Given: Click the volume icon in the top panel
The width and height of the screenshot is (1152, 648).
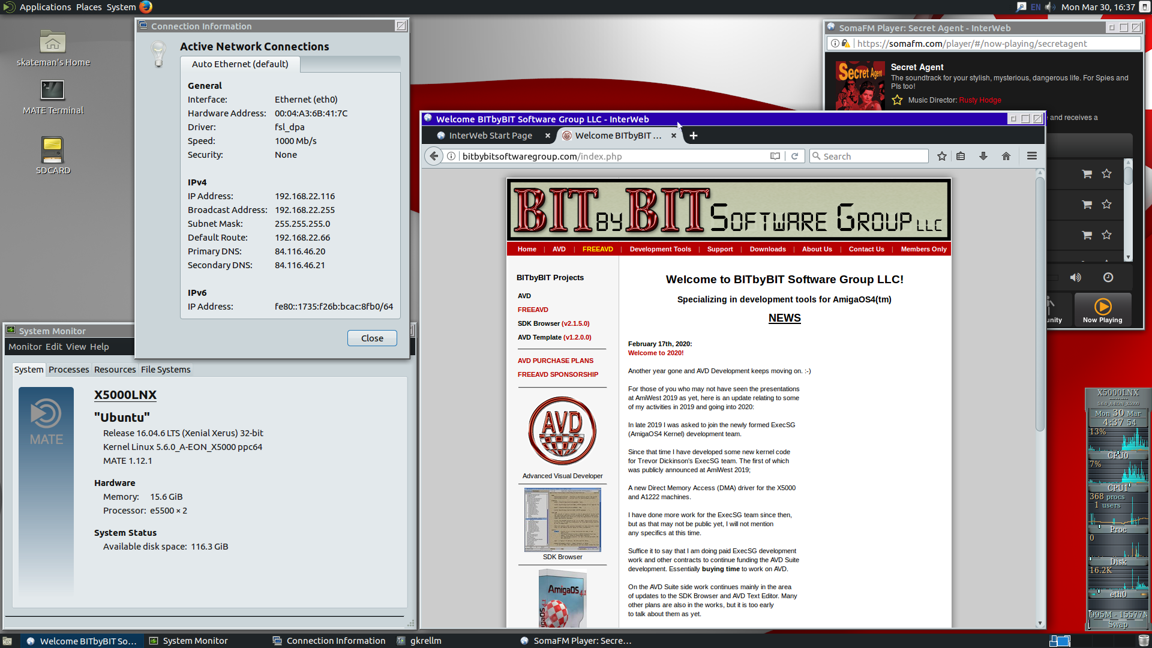Looking at the screenshot, I should click(x=1050, y=7).
